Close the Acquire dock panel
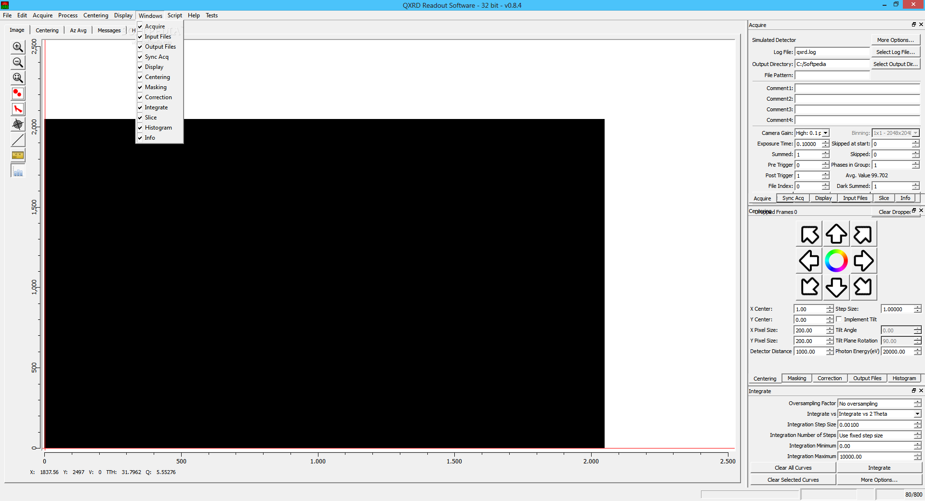This screenshot has height=501, width=925. click(921, 25)
